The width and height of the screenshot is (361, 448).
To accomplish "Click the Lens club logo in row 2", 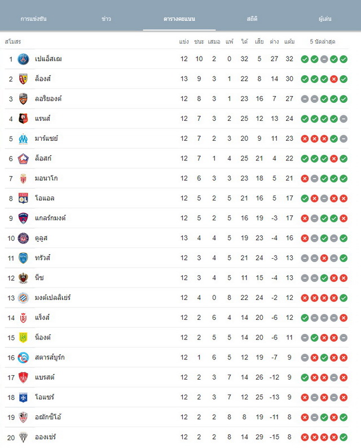I will click(23, 79).
